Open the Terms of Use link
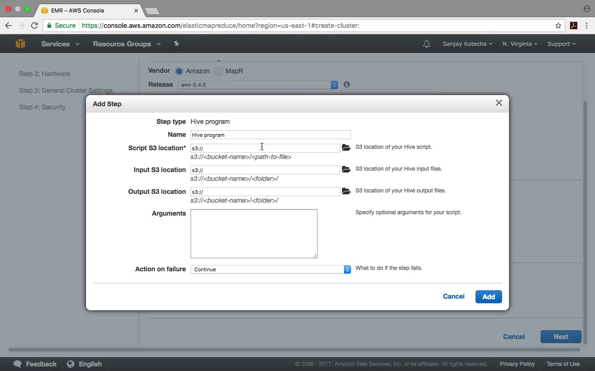This screenshot has height=371, width=595. pos(563,364)
